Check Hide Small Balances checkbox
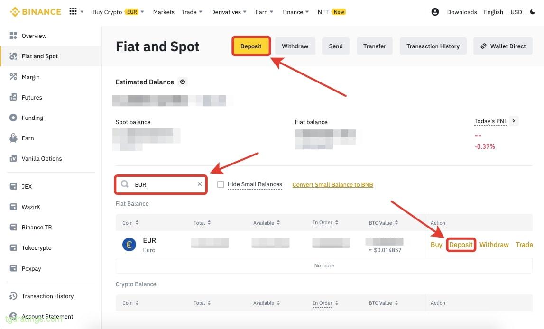This screenshot has height=329, width=544. click(x=221, y=184)
